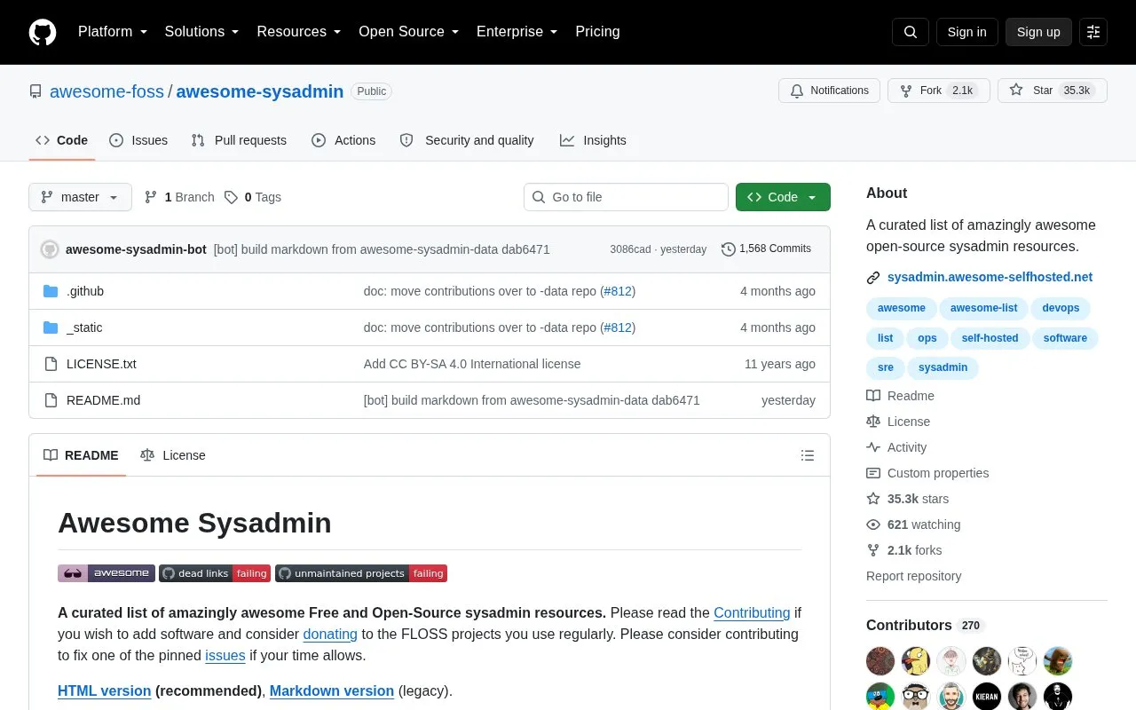
Task: Click the awesome-sysadmin-bot avatar
Action: click(x=50, y=249)
